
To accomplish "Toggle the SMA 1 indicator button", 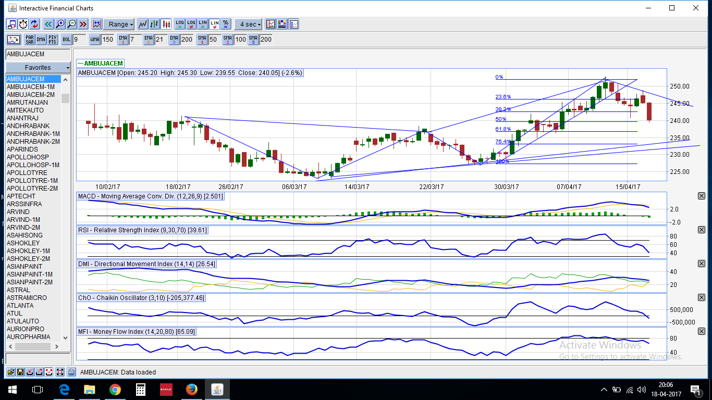I will (x=202, y=39).
